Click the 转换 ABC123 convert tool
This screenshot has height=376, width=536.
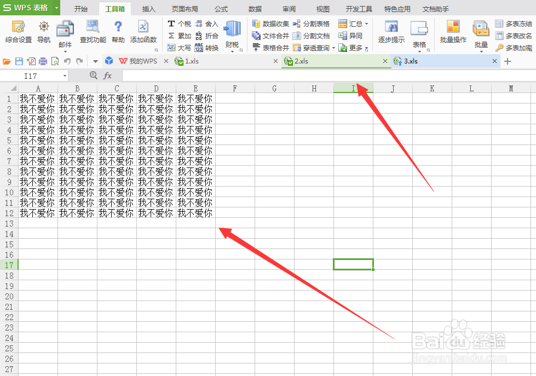[206, 48]
